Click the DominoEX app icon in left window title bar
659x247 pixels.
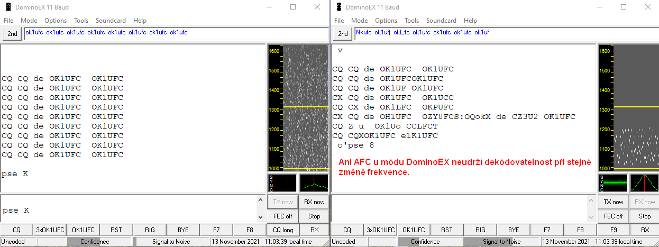coord(8,7)
